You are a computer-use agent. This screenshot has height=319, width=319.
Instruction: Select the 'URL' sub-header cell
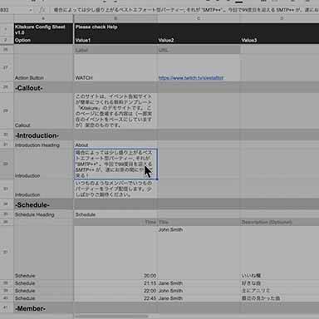click(x=199, y=50)
